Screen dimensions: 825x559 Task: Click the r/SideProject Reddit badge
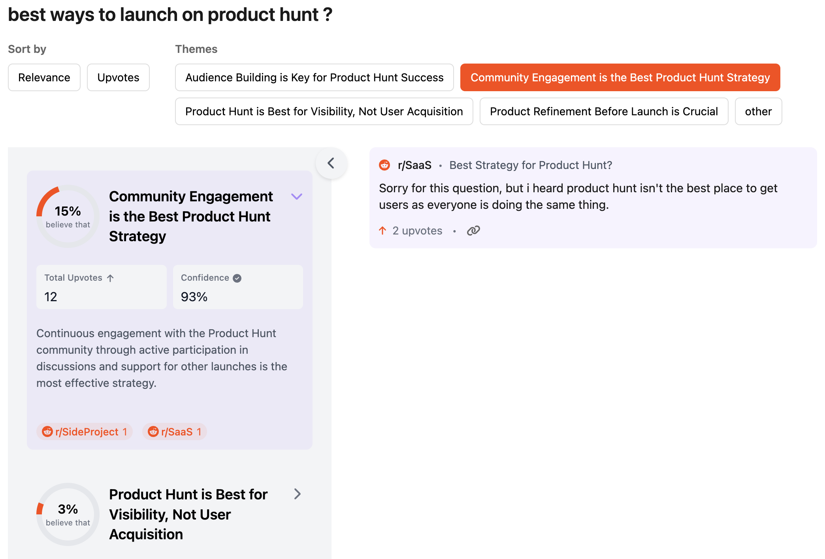(85, 432)
